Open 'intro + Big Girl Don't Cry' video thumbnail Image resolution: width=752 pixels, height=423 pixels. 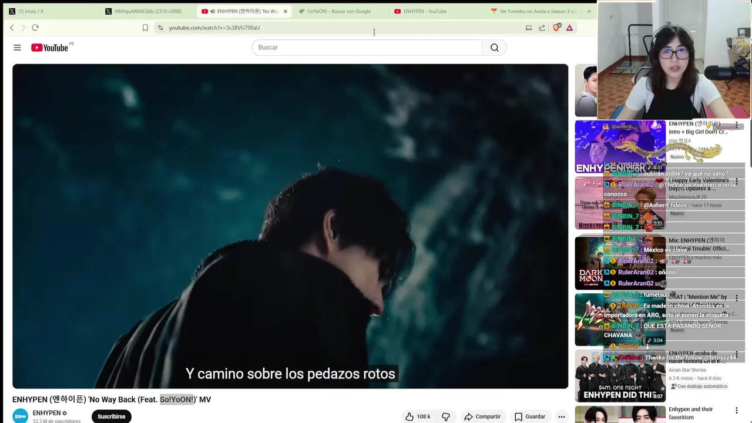click(620, 147)
